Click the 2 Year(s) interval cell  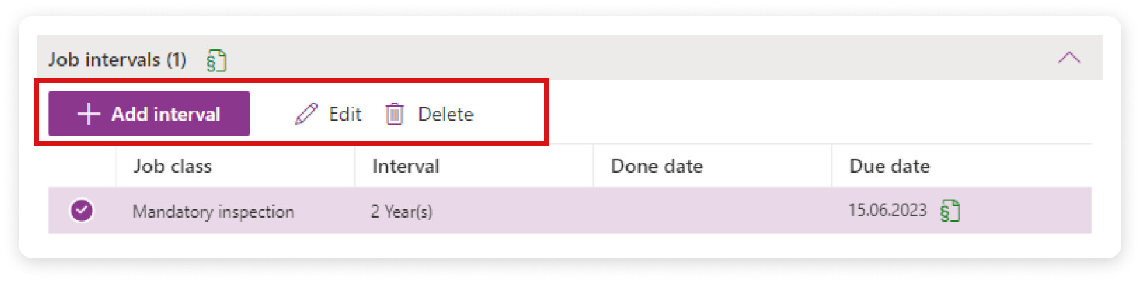click(x=401, y=211)
